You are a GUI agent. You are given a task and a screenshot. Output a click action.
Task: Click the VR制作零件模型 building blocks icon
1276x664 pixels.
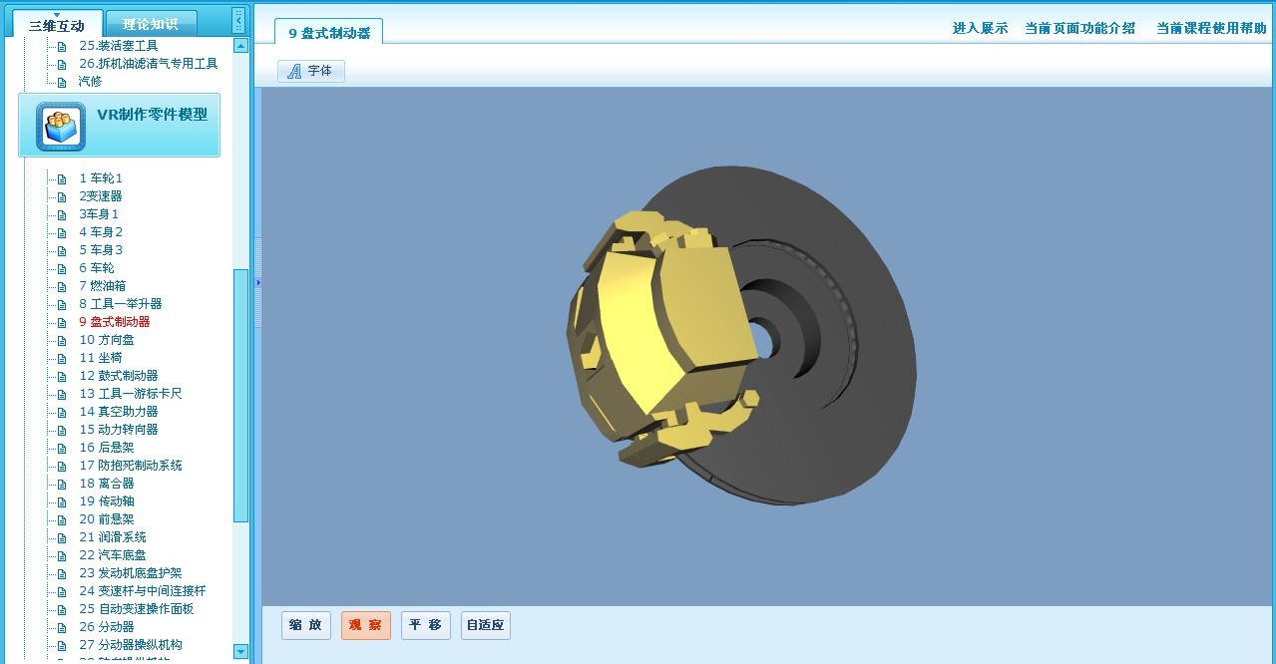(61, 127)
